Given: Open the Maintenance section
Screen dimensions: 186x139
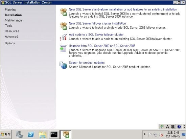Looking at the screenshot, I should point(14,20).
